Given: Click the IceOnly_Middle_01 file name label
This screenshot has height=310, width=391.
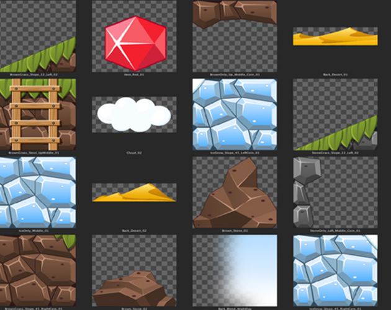Looking at the screenshot, I should (x=34, y=231).
